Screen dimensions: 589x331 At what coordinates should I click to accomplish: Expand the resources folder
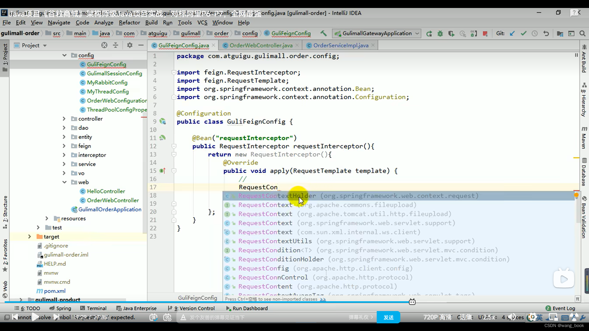pyautogui.click(x=47, y=218)
